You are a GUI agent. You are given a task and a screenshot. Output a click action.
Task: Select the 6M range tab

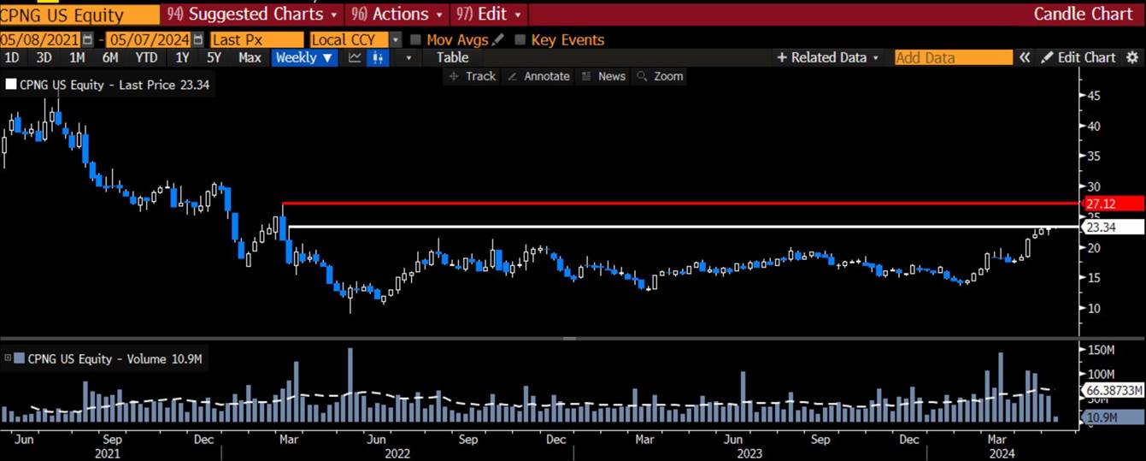click(x=110, y=57)
